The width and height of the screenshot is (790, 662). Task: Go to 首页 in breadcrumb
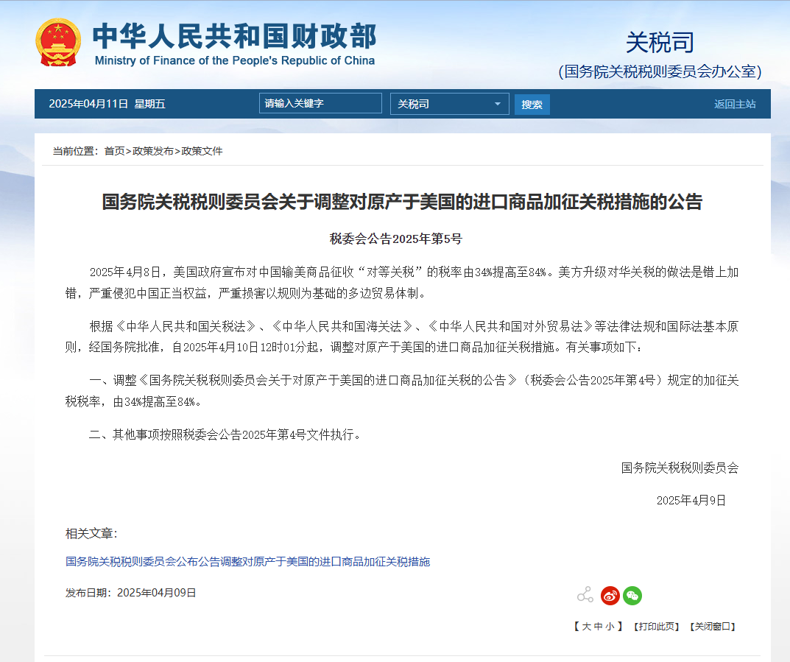pos(114,151)
